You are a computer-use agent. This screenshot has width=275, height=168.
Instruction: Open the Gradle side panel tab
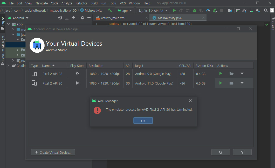click(273, 24)
